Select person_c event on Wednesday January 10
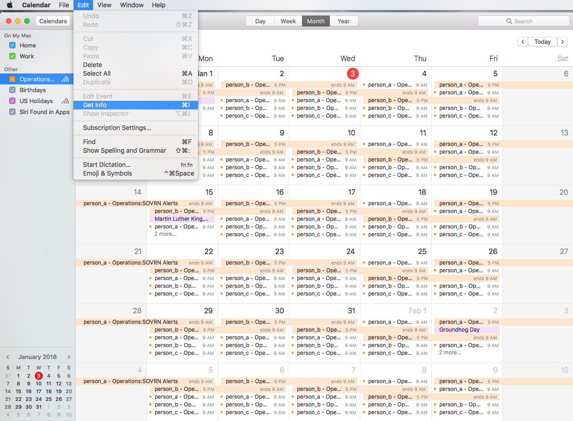 pos(324,175)
